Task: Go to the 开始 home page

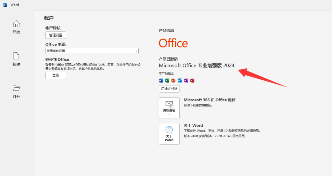Action: click(x=16, y=27)
